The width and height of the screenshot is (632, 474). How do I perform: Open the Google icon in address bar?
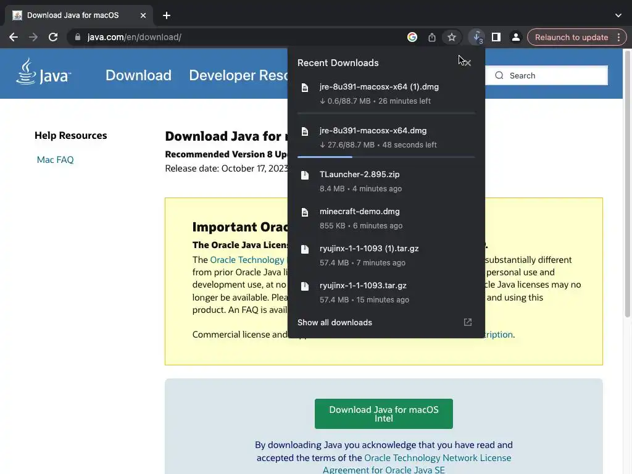412,37
